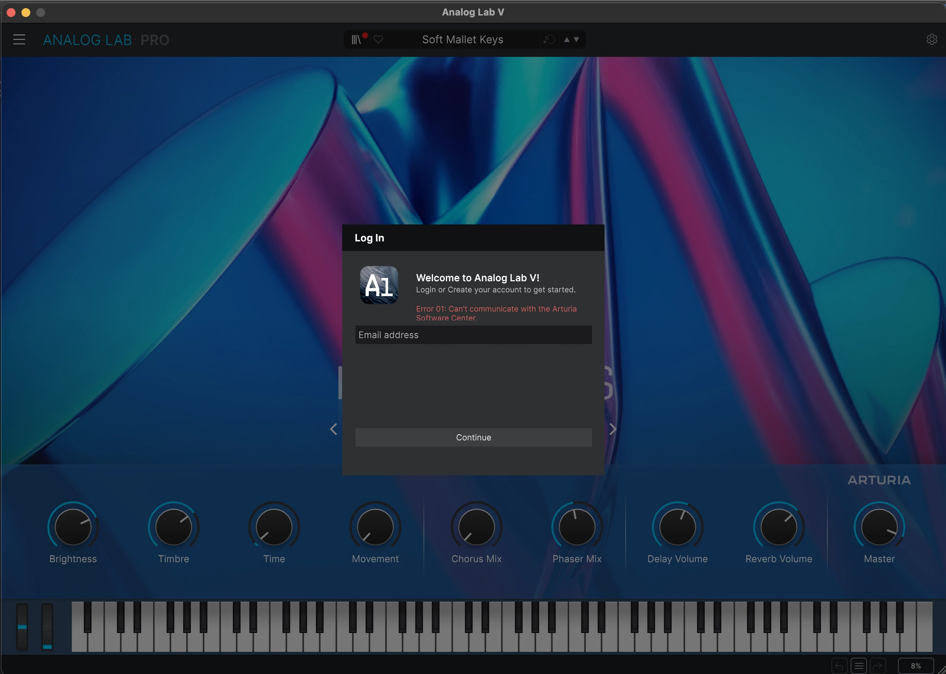Viewport: 946px width, 674px height.
Task: Click into the Email address field
Action: tap(474, 335)
